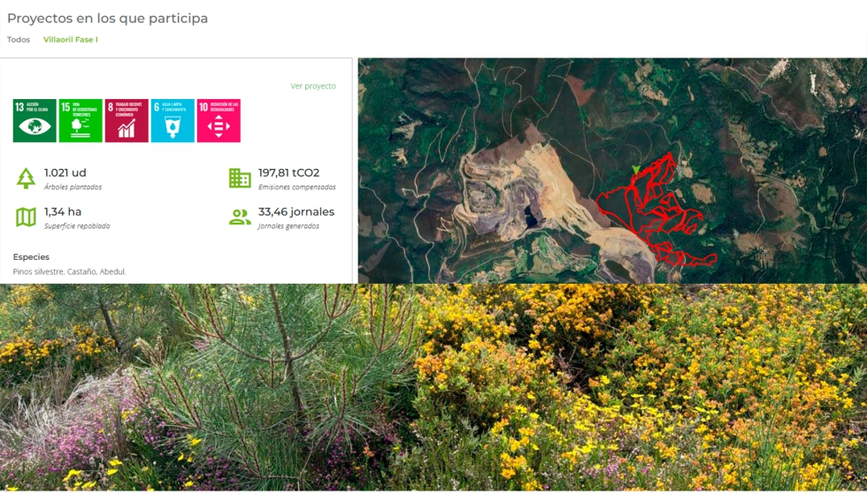Click the SDG 15 Life on Land icon
Image resolution: width=867 pixels, height=495 pixels.
point(81,120)
